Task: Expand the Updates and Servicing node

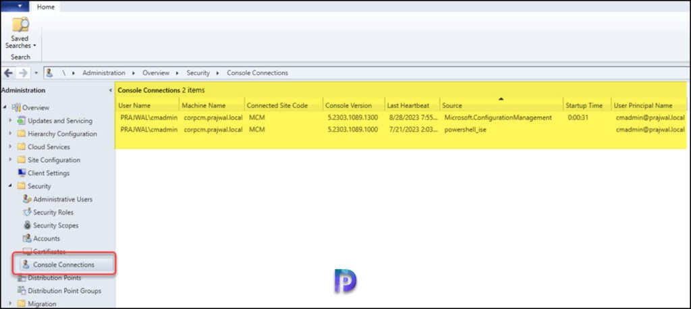Action: point(10,120)
